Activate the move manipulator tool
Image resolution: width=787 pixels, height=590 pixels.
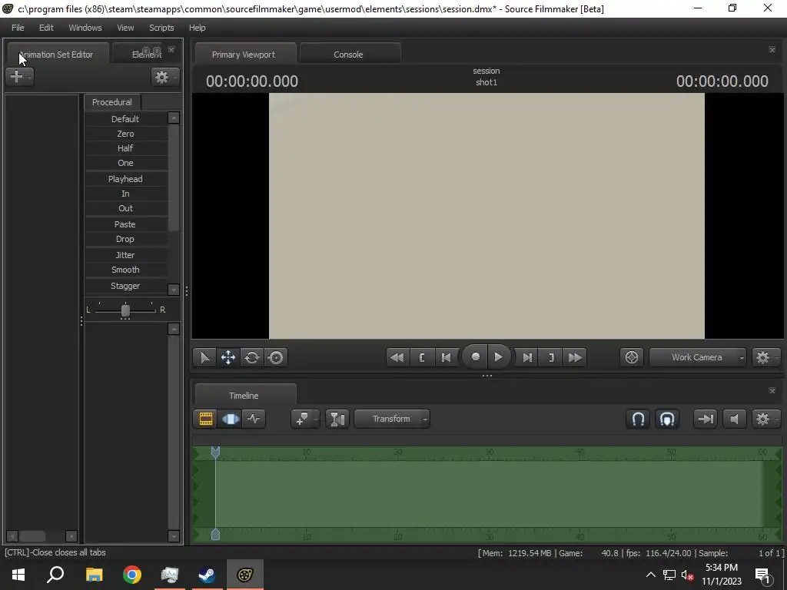point(228,358)
